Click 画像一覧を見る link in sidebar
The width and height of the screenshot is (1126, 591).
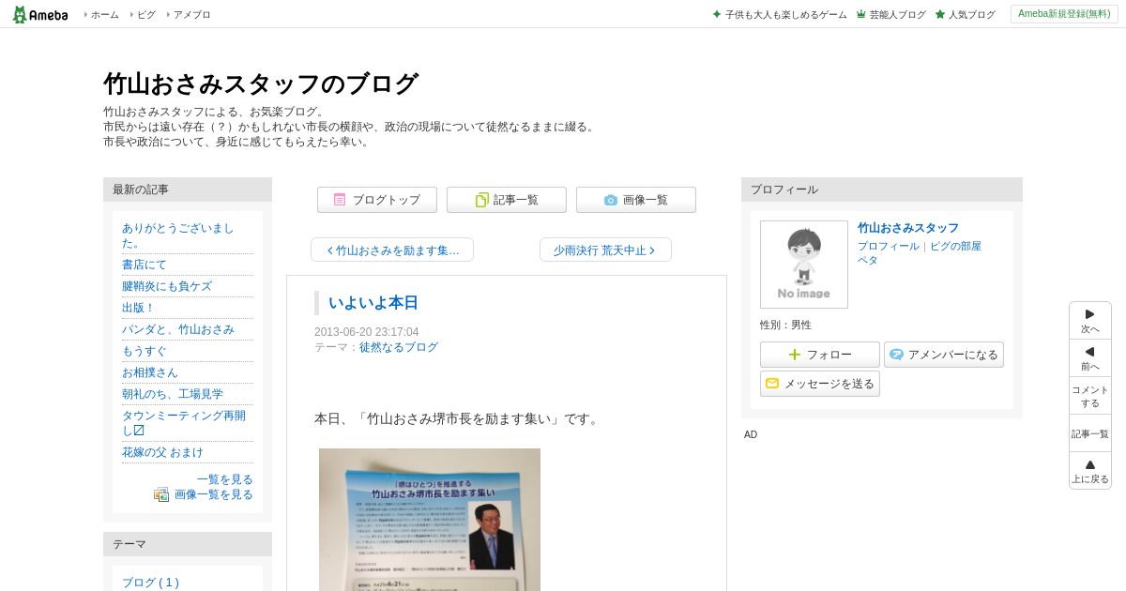click(x=214, y=494)
